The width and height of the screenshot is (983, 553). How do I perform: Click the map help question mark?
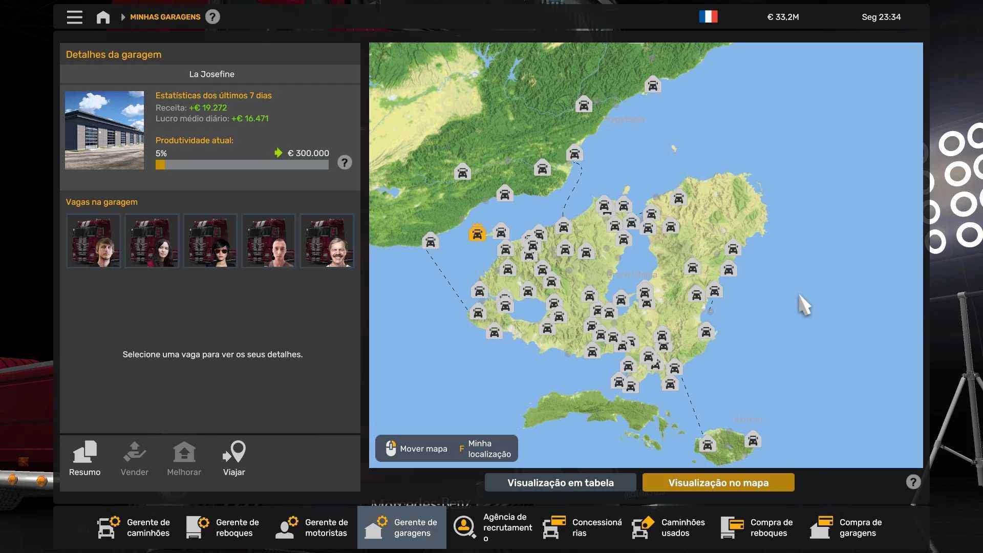[x=913, y=482]
